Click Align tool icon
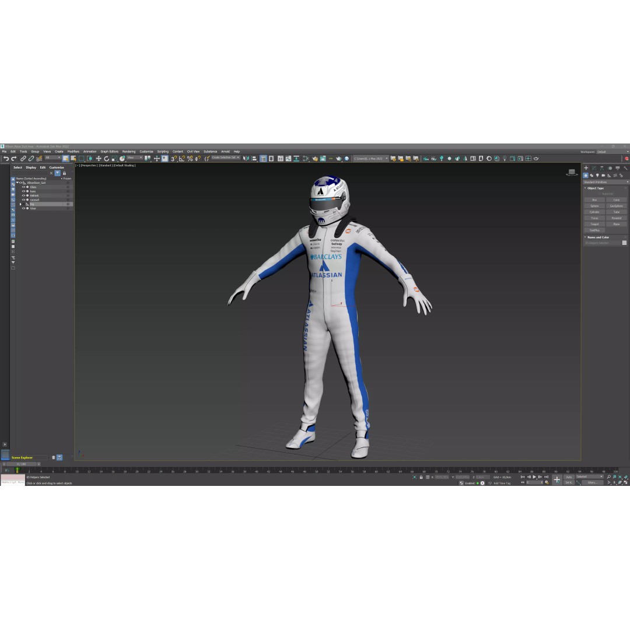 pyautogui.click(x=254, y=159)
